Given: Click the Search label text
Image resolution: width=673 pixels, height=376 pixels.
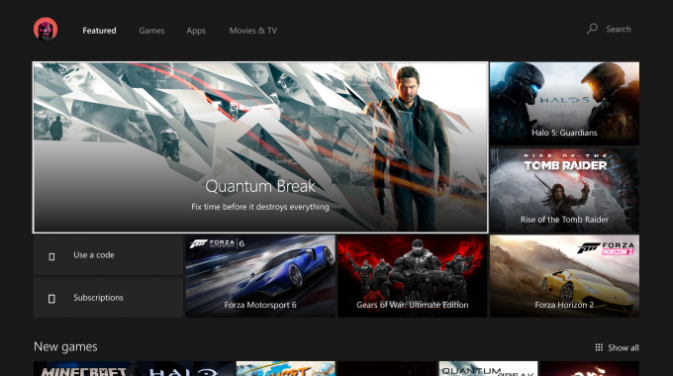Looking at the screenshot, I should click(619, 29).
